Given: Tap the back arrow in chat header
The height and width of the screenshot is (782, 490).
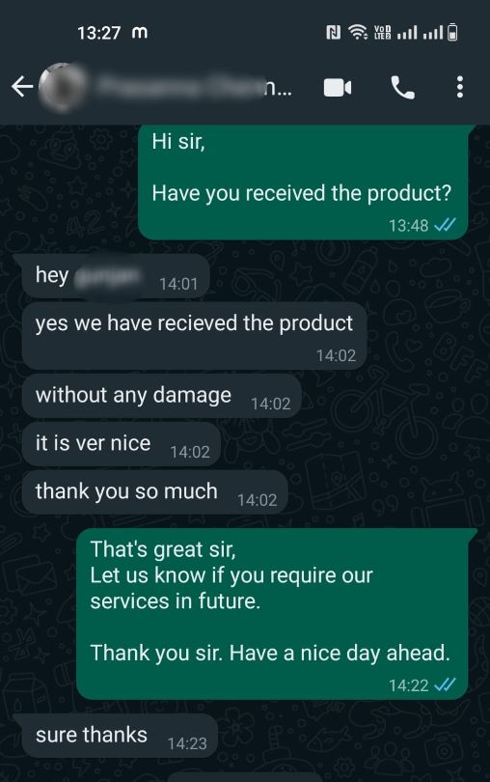Looking at the screenshot, I should coord(22,87).
